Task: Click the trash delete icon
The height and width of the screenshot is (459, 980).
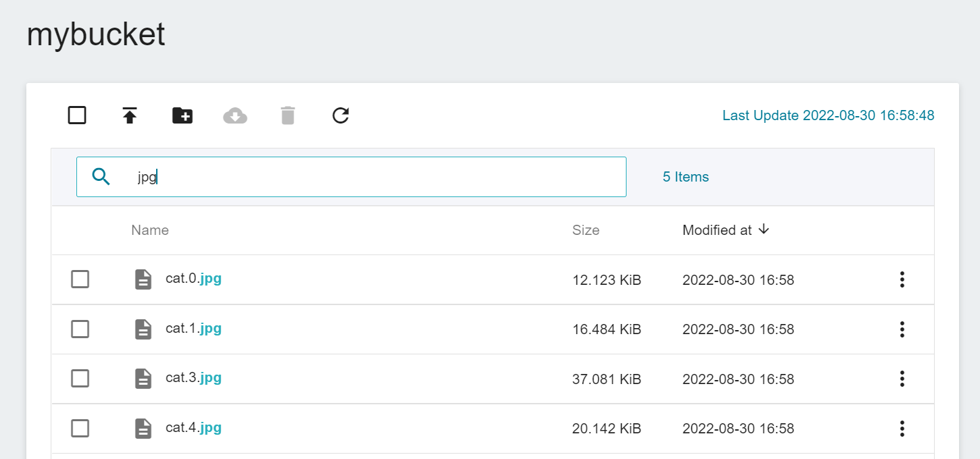Action: [288, 115]
